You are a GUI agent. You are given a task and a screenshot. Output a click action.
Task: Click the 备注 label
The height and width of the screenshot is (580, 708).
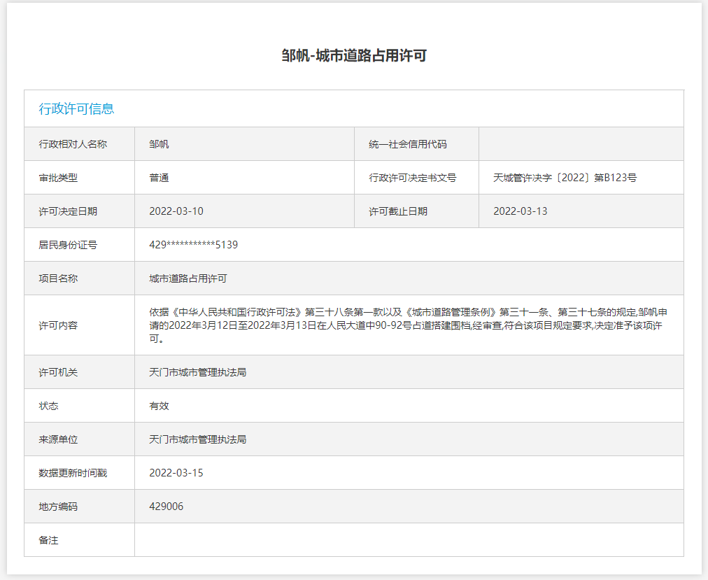[48, 540]
